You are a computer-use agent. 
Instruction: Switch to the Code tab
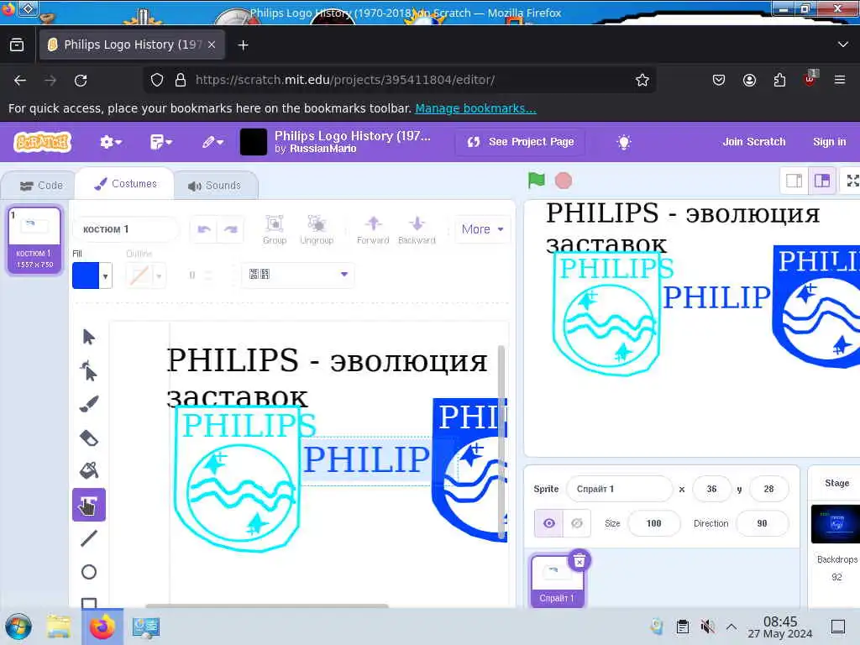(x=41, y=186)
